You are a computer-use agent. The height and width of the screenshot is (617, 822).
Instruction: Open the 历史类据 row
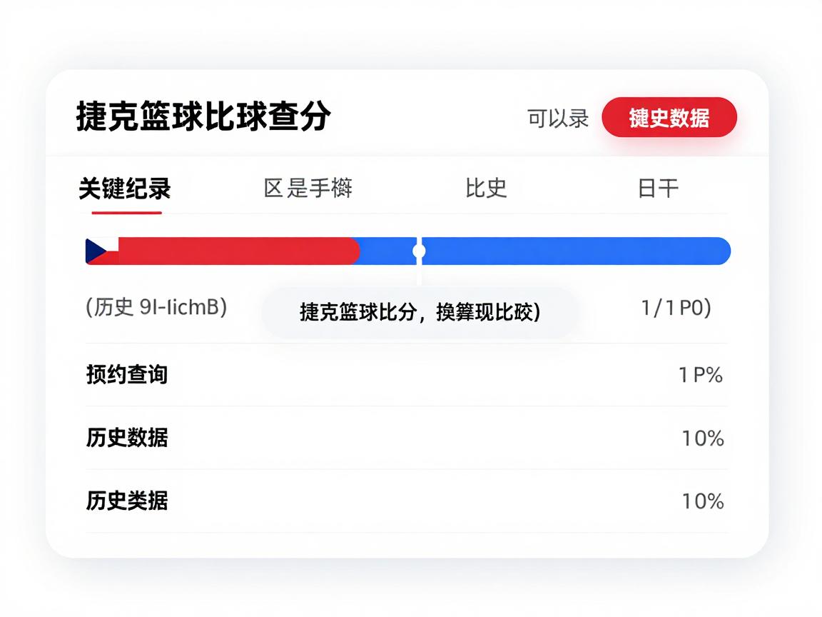point(128,501)
